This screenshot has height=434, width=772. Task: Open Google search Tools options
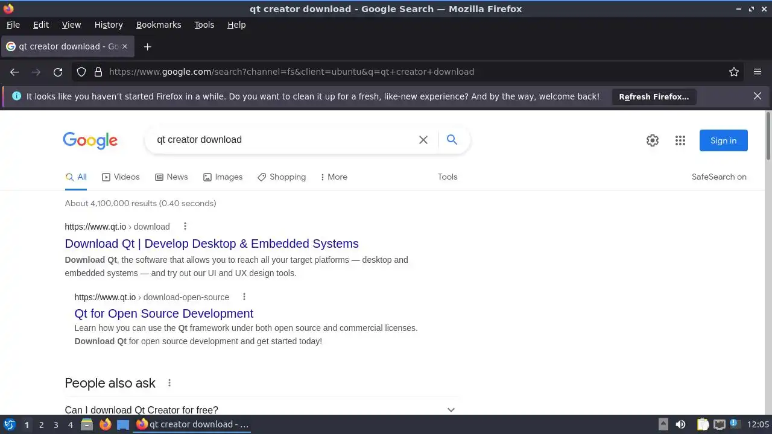coord(448,177)
